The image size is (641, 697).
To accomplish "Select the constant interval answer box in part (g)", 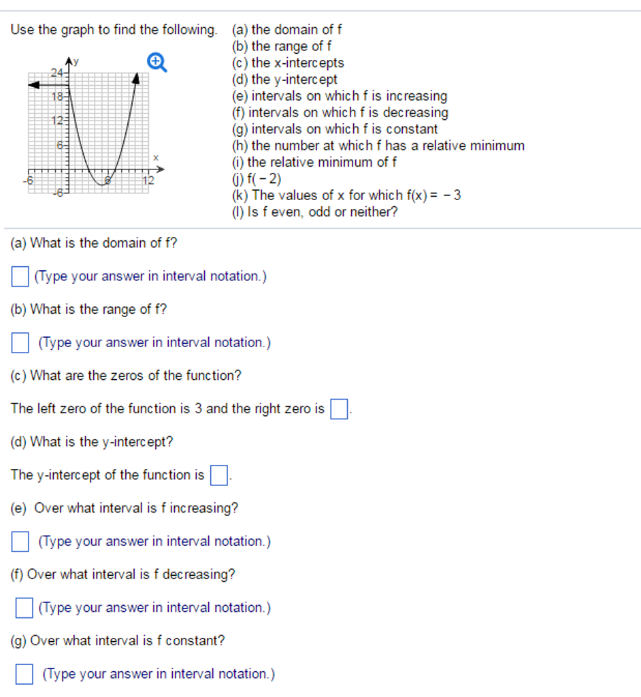I will [x=24, y=674].
